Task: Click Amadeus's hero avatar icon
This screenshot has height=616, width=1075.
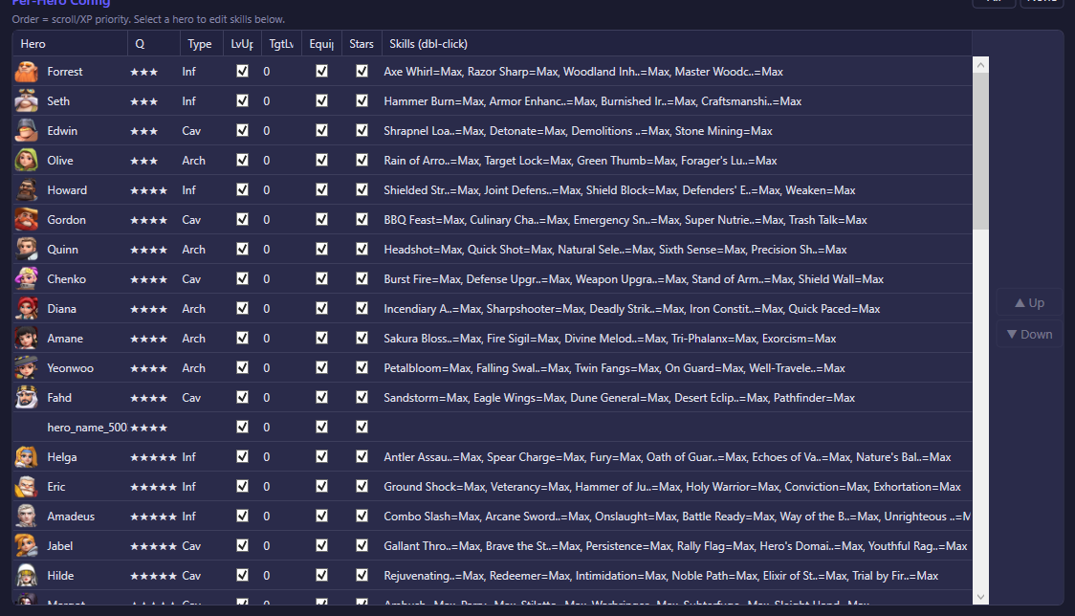Action: (x=27, y=516)
